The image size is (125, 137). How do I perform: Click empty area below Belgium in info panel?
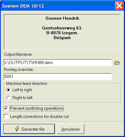(62, 45)
